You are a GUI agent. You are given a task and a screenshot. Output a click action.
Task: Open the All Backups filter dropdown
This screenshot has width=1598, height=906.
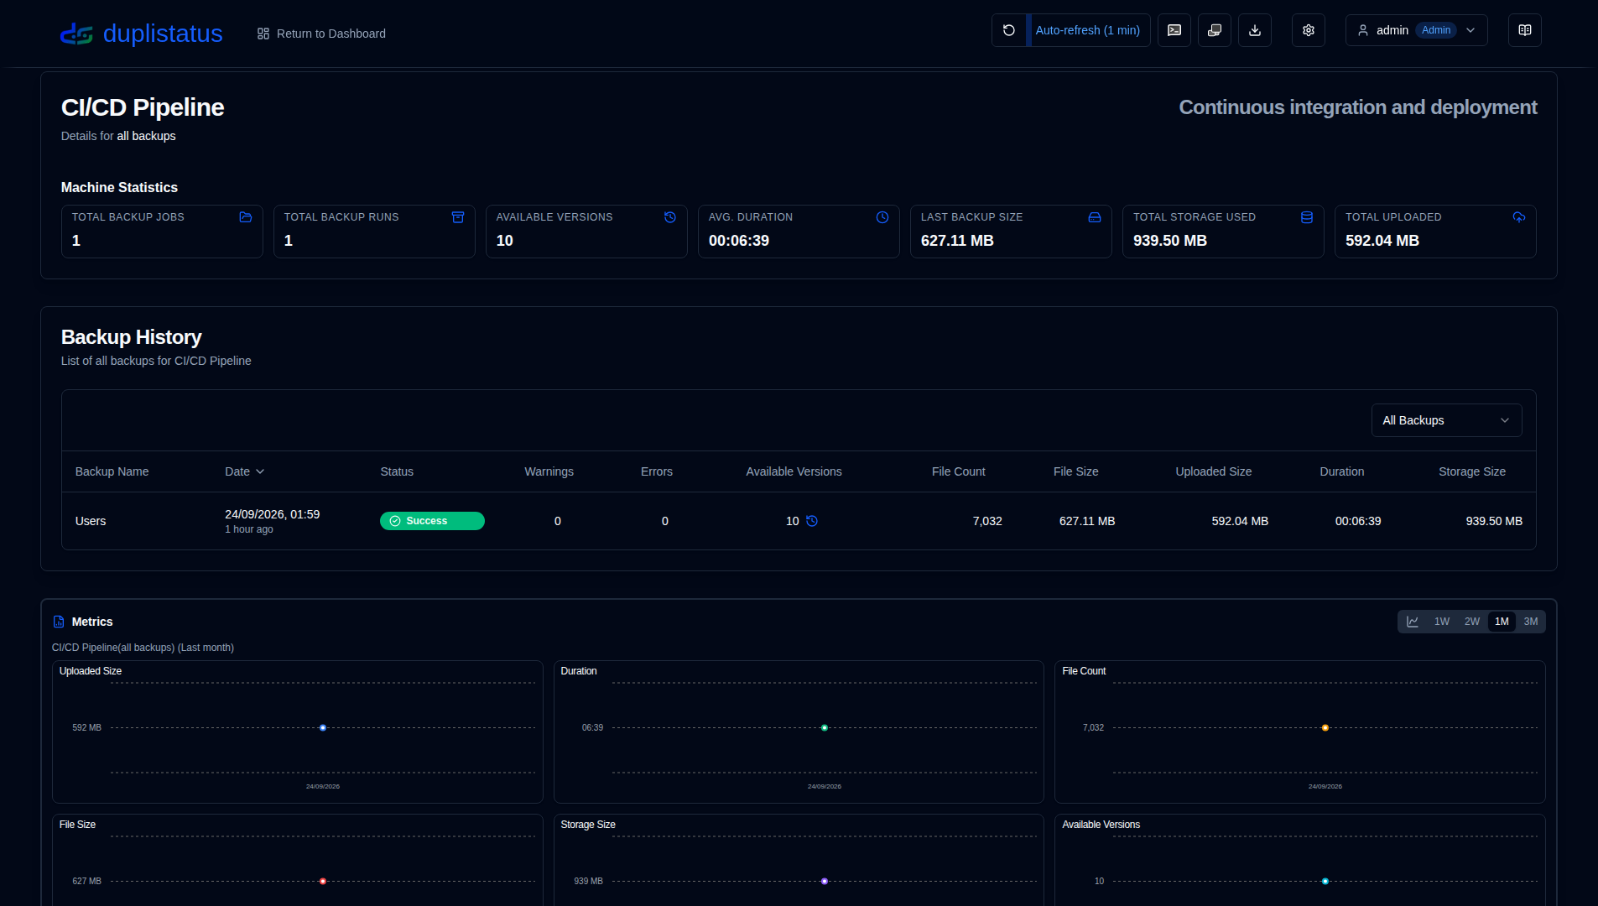point(1447,420)
